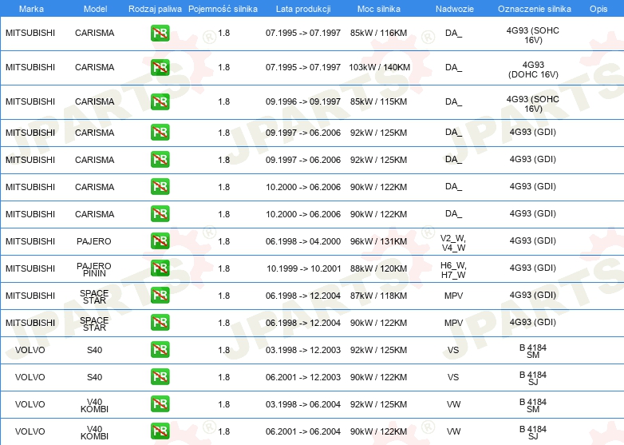The height and width of the screenshot is (445, 624).
Task: Click the production years 03.1998 -> 06.2004
Action: click(x=303, y=404)
